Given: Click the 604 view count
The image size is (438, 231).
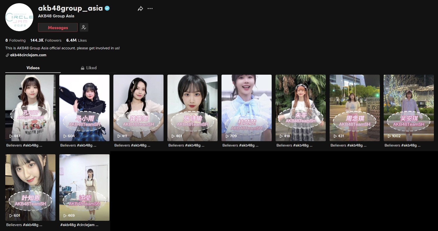Looking at the screenshot, I should click(x=71, y=136).
